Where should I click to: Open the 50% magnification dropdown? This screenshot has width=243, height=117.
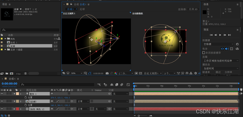tap(77, 73)
